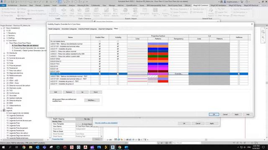Image resolution: width=268 pixels, height=150 pixels.
Task: Click the Running Index ribbon icon
Action: (165, 12)
